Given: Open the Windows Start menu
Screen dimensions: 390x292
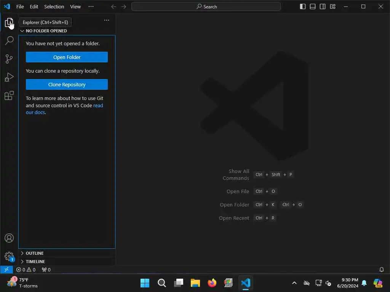Looking at the screenshot, I should pos(145,283).
